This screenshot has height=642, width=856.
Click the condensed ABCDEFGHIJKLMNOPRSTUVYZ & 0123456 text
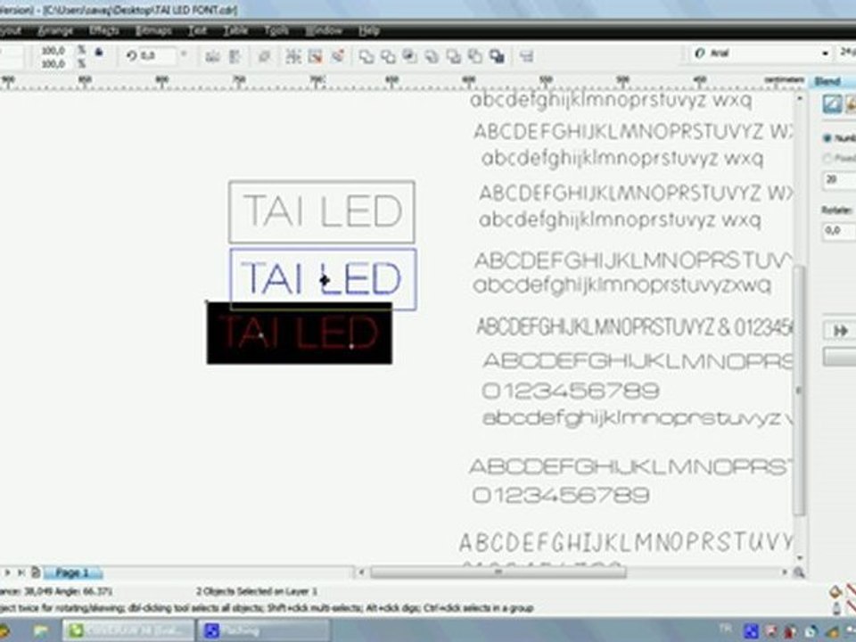pyautogui.click(x=634, y=327)
